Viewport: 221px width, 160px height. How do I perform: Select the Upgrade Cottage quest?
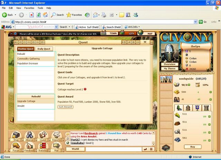pyautogui.click(x=36, y=101)
